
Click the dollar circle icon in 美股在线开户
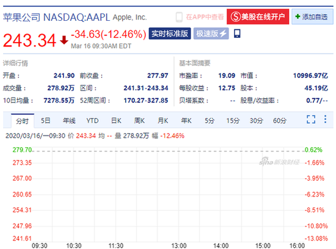pos(236,16)
